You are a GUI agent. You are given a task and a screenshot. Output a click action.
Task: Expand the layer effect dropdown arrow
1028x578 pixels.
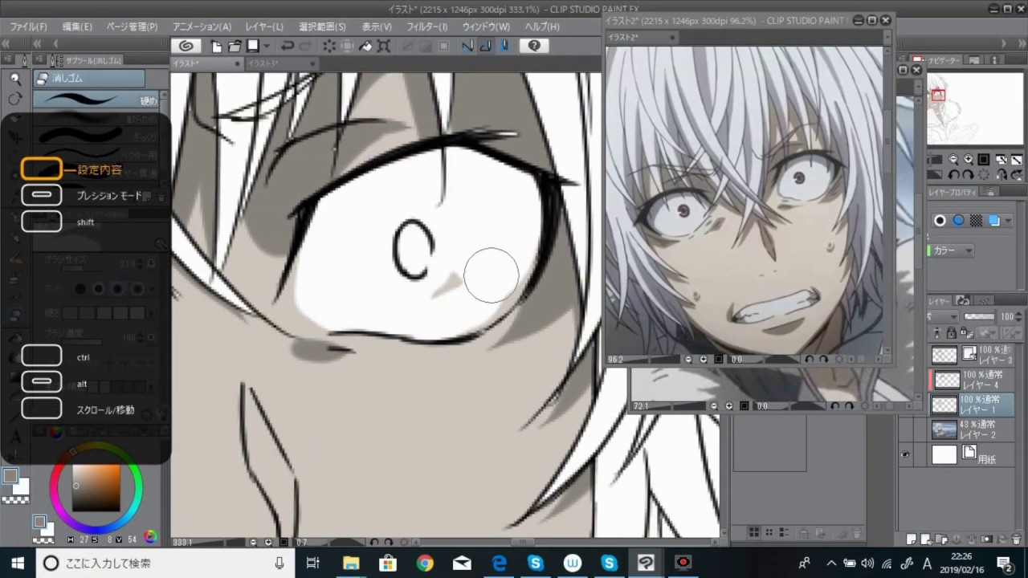click(1009, 221)
